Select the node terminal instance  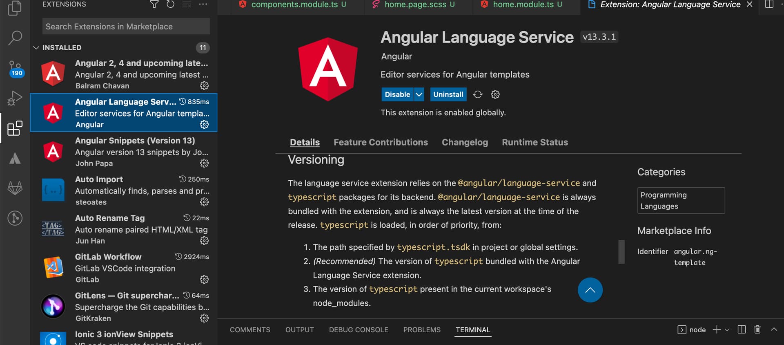pyautogui.click(x=692, y=330)
